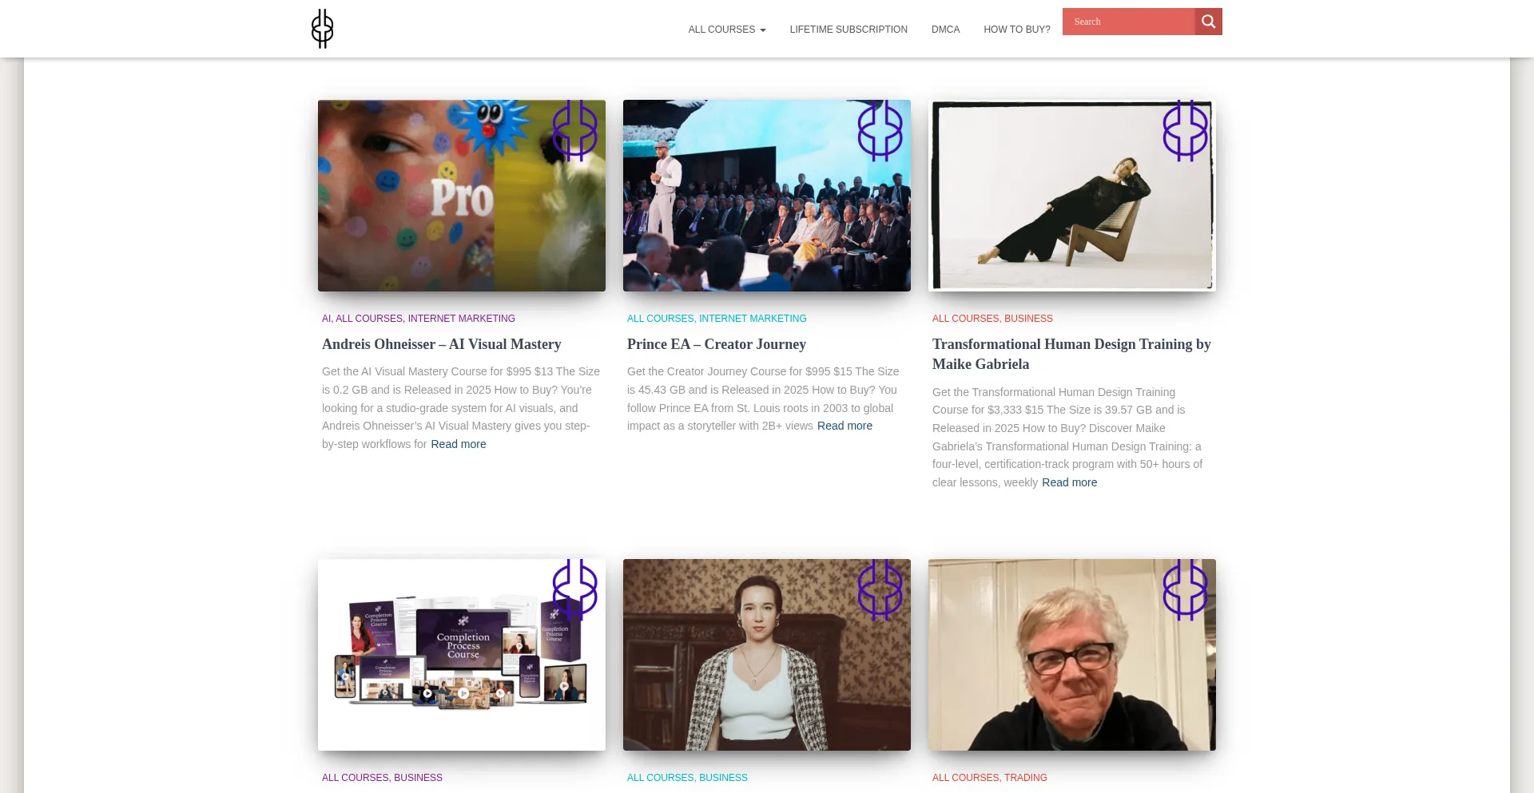Click the site logo in the header
This screenshot has height=793, width=1534.
click(x=322, y=29)
